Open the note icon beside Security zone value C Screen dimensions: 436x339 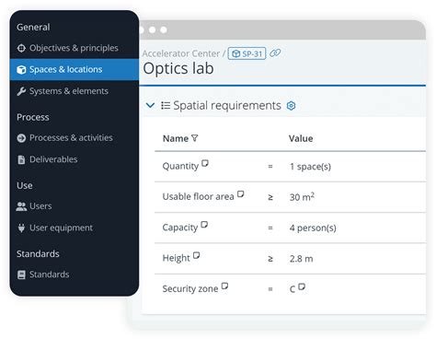302,286
